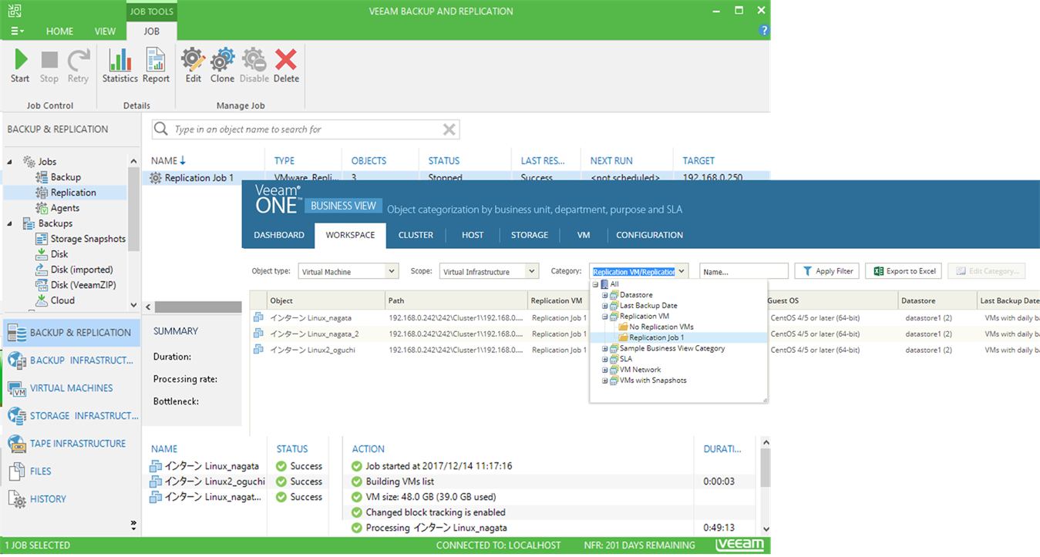Viewport: 1040px width, 557px height.
Task: Expand the Last Backup Date node
Action: [605, 306]
